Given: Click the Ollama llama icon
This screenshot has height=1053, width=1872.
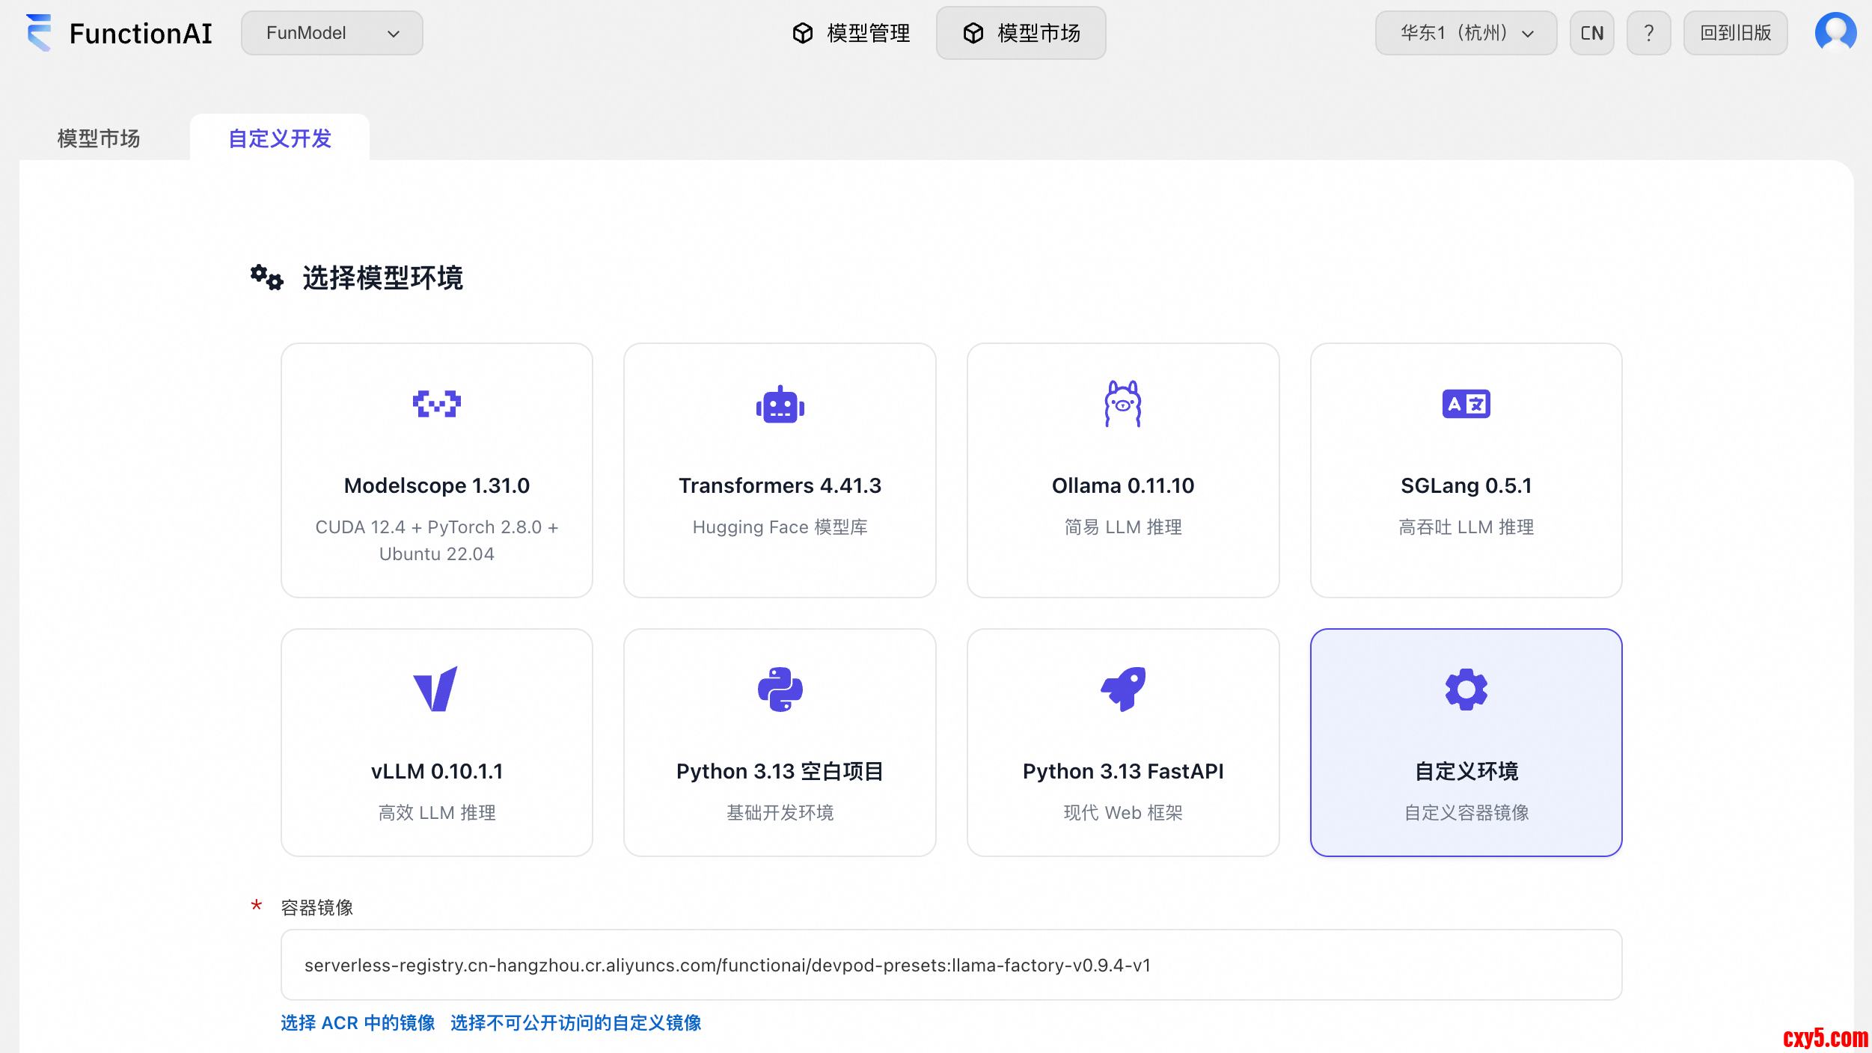Looking at the screenshot, I should (x=1122, y=404).
